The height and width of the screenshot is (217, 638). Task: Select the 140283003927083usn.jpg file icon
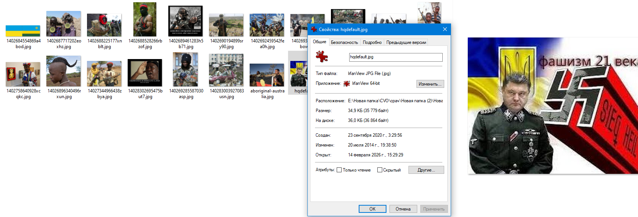[x=226, y=70]
